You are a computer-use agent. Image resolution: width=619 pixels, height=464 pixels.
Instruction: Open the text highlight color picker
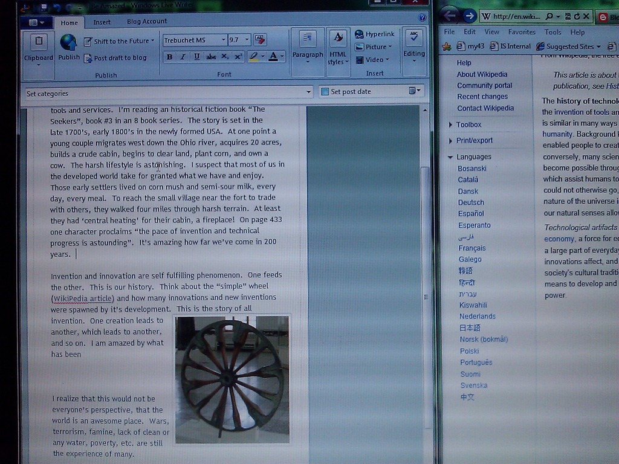[262, 56]
